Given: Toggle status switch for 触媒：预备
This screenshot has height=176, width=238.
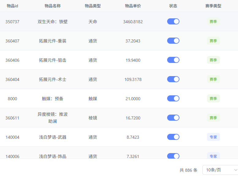Looking at the screenshot, I should 173,98.
